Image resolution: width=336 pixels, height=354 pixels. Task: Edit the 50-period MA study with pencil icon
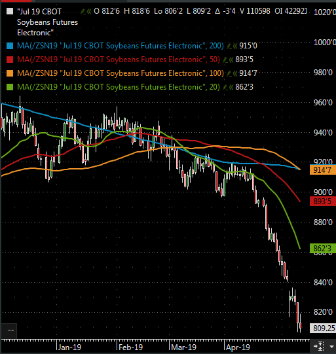pyautogui.click(x=225, y=60)
